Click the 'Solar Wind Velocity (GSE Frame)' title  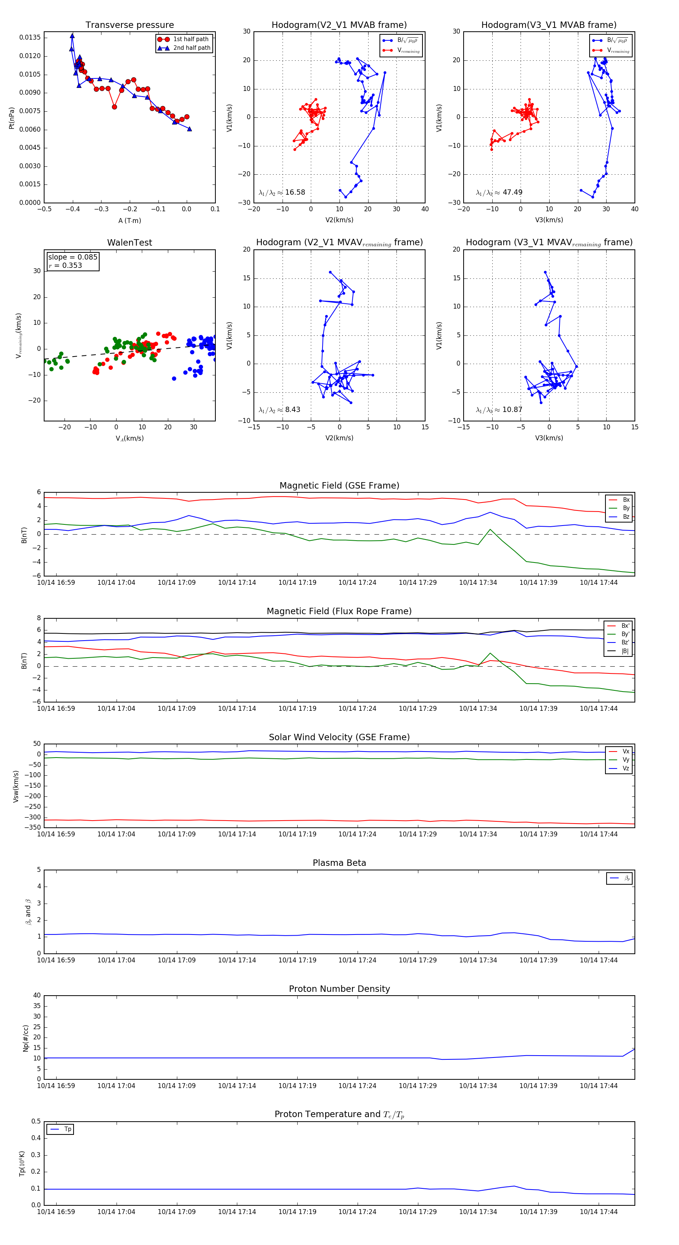339,737
